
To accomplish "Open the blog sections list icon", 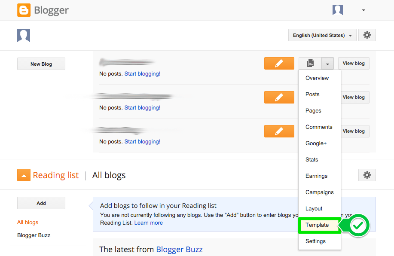I will pyautogui.click(x=310, y=63).
